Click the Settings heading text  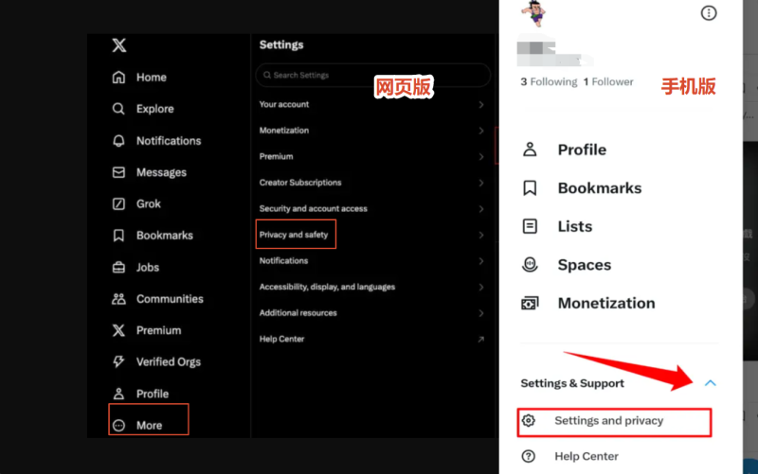point(281,44)
